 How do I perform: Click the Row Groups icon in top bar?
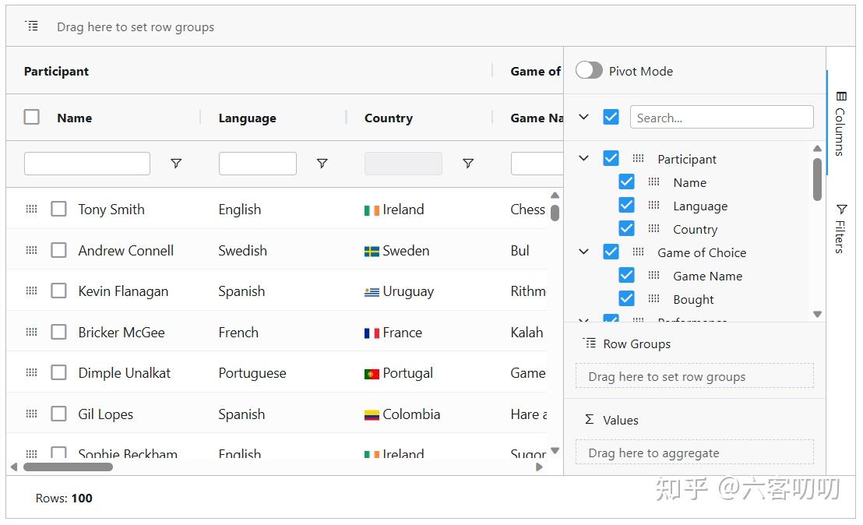click(32, 26)
